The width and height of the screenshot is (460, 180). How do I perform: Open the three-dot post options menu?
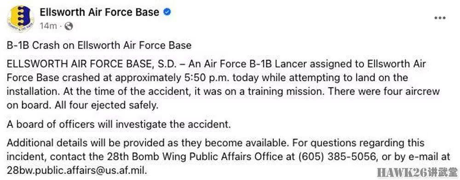pos(440,18)
